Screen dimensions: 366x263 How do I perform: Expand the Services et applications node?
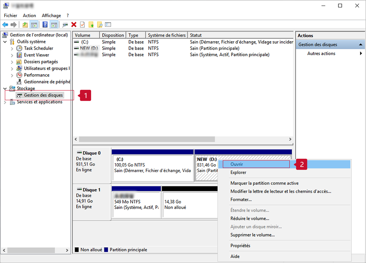pyautogui.click(x=5, y=102)
